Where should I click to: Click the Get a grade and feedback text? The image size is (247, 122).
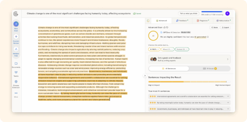pyautogui.click(x=169, y=58)
